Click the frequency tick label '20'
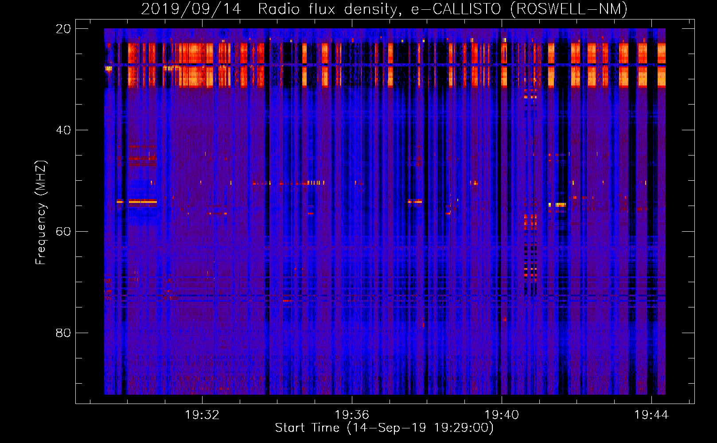This screenshot has width=717, height=443. [63, 29]
